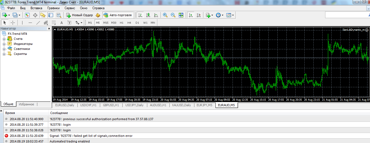
Task: Open the Справка menu
Action: 98,8
